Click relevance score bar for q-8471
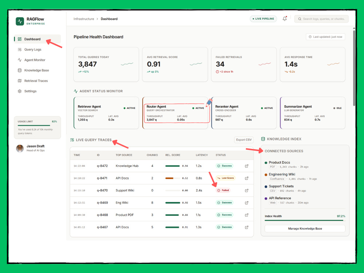The image size is (364, 273). [x=173, y=178]
